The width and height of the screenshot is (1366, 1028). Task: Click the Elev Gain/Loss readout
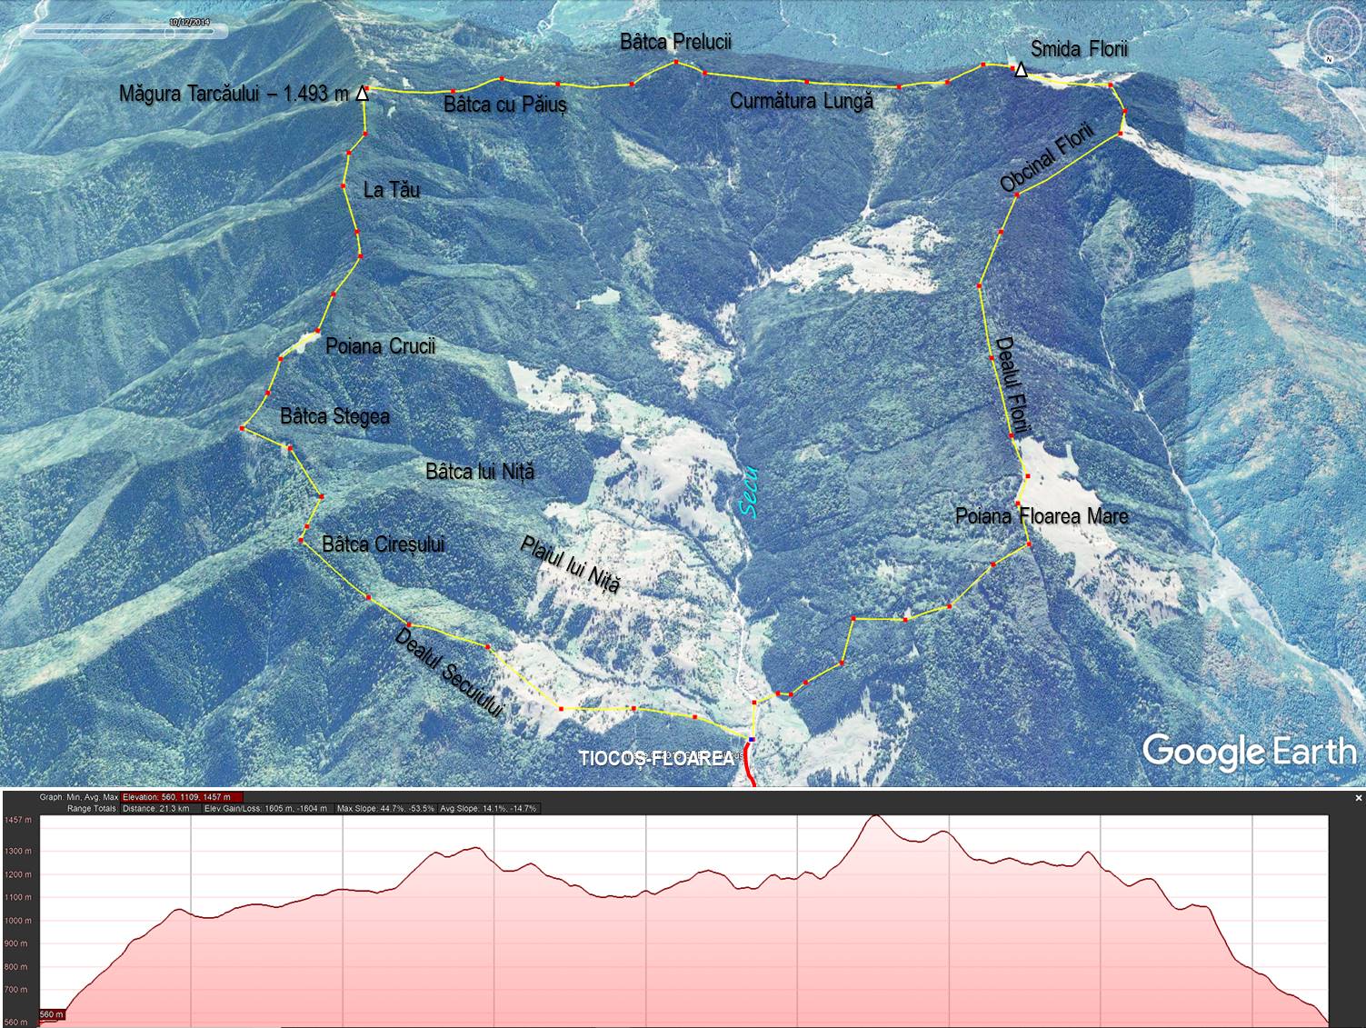[x=265, y=808]
